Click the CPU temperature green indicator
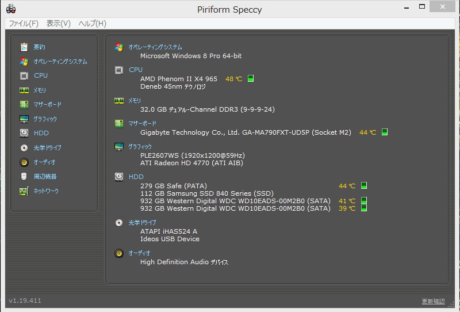Screen dimensions: 460x312 tap(251, 79)
